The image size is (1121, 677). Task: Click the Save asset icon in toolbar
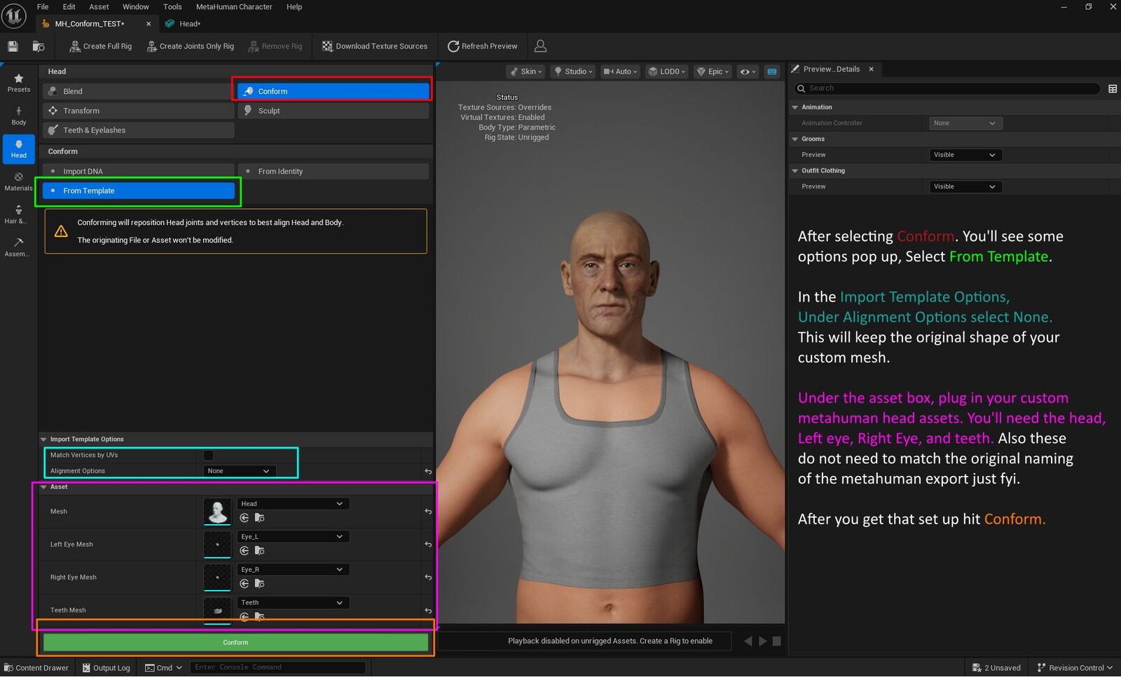[x=13, y=46]
